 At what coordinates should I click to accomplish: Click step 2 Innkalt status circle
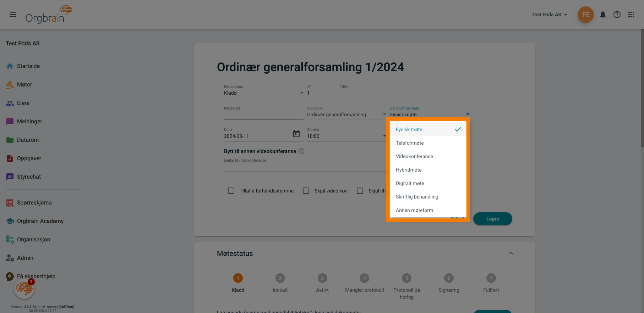[280, 278]
